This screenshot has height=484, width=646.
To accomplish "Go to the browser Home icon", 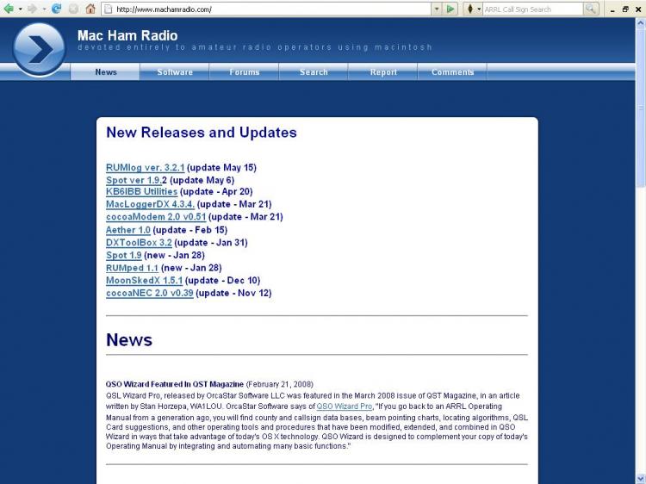I will tap(90, 9).
